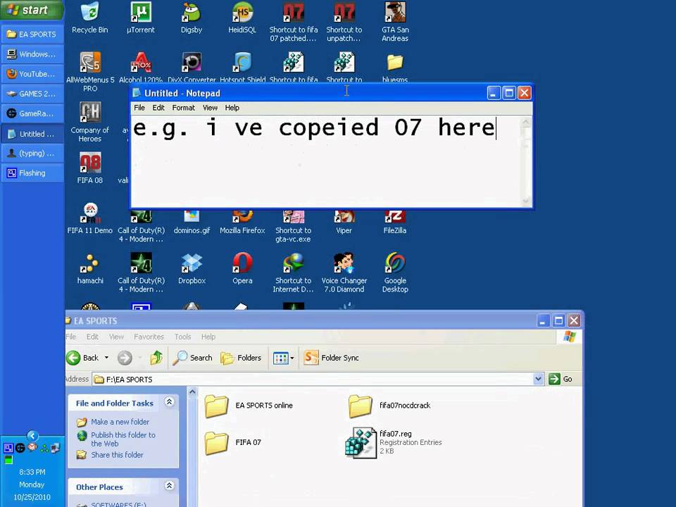Click Search in the explorer toolbar
This screenshot has height=507, width=676.
pyautogui.click(x=193, y=358)
